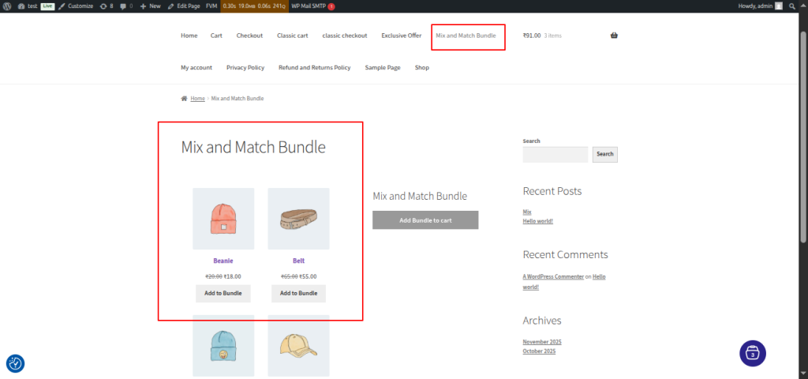This screenshot has height=379, width=808.
Task: Open WP Mail SMTP notifications
Action: coord(312,6)
